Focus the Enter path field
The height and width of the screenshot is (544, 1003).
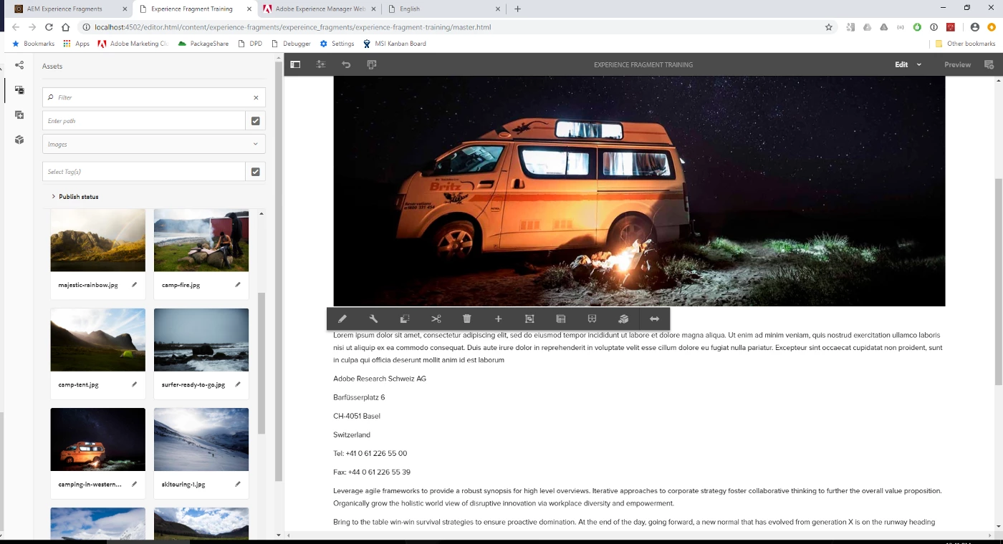pos(143,121)
